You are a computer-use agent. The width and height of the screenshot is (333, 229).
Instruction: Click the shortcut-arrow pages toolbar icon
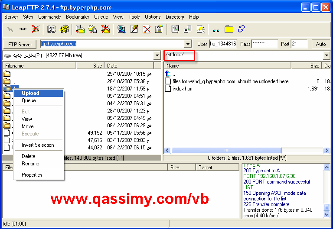(x=188, y=29)
